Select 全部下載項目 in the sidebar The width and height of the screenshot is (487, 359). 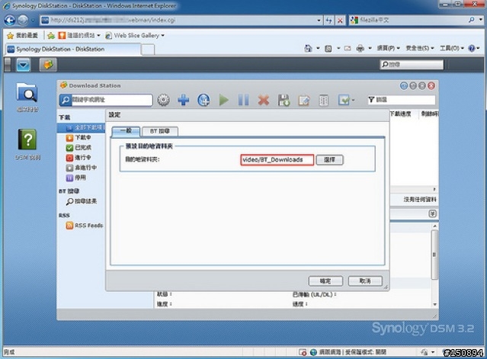point(82,127)
